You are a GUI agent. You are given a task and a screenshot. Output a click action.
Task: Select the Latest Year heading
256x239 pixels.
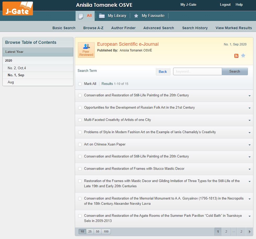point(38,52)
